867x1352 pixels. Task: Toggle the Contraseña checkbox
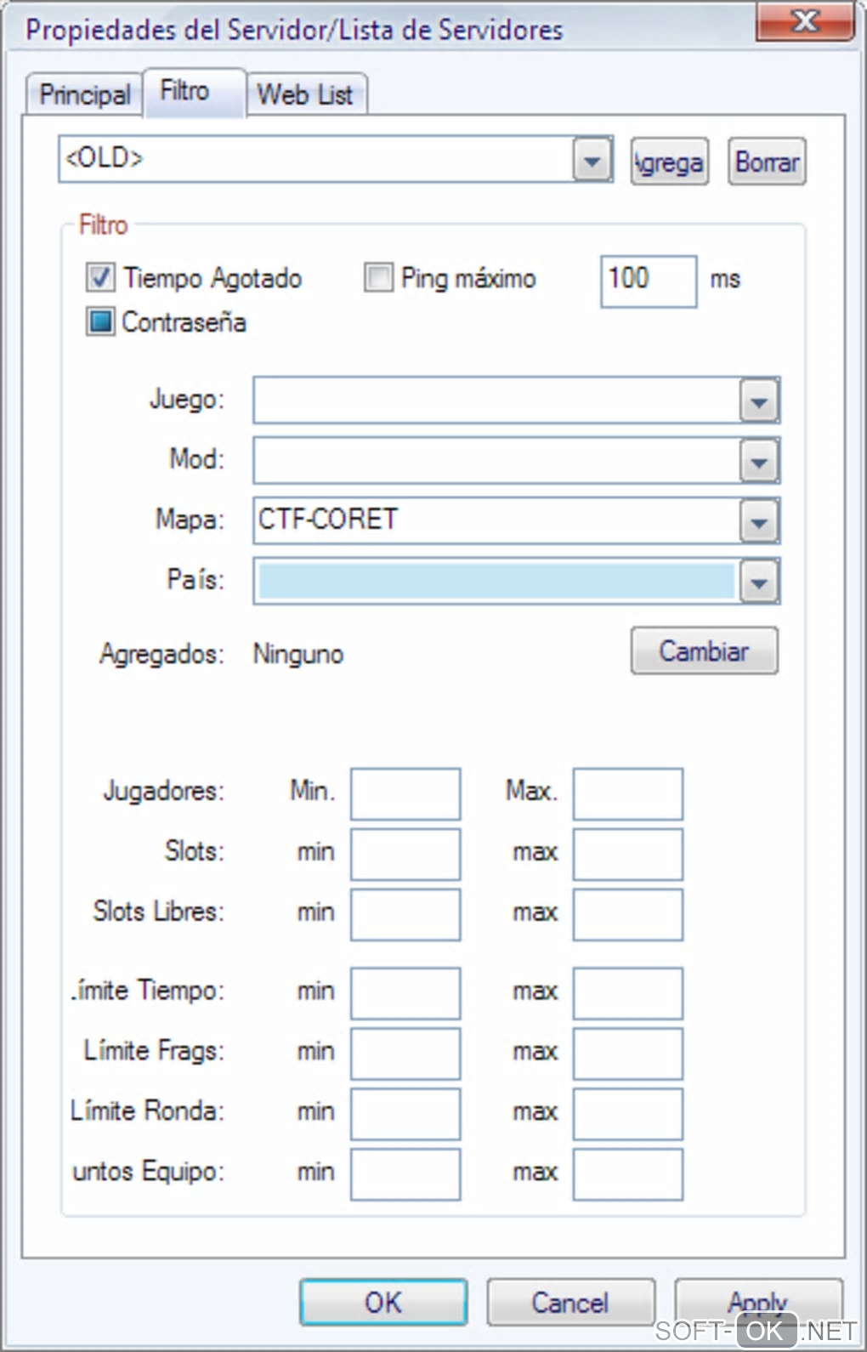tap(100, 322)
